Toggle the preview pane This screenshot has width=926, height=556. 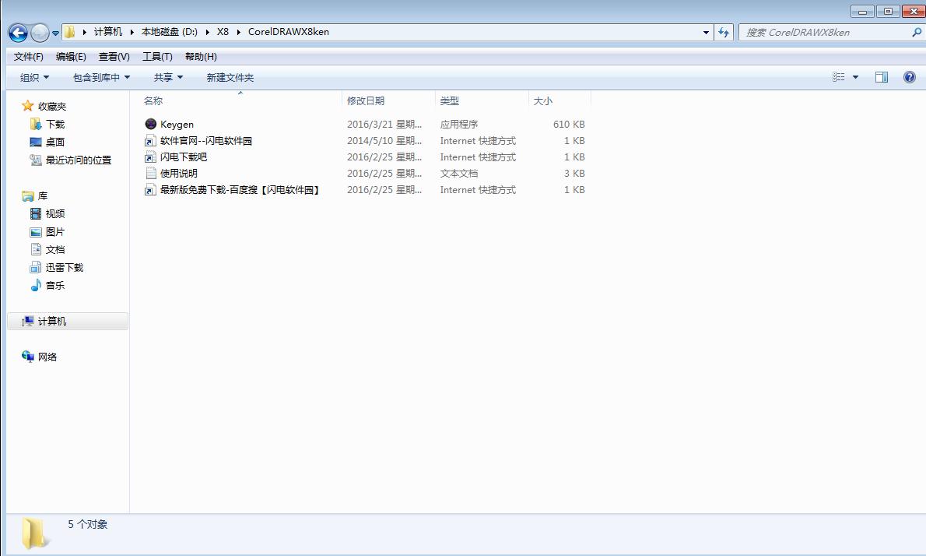pos(882,76)
